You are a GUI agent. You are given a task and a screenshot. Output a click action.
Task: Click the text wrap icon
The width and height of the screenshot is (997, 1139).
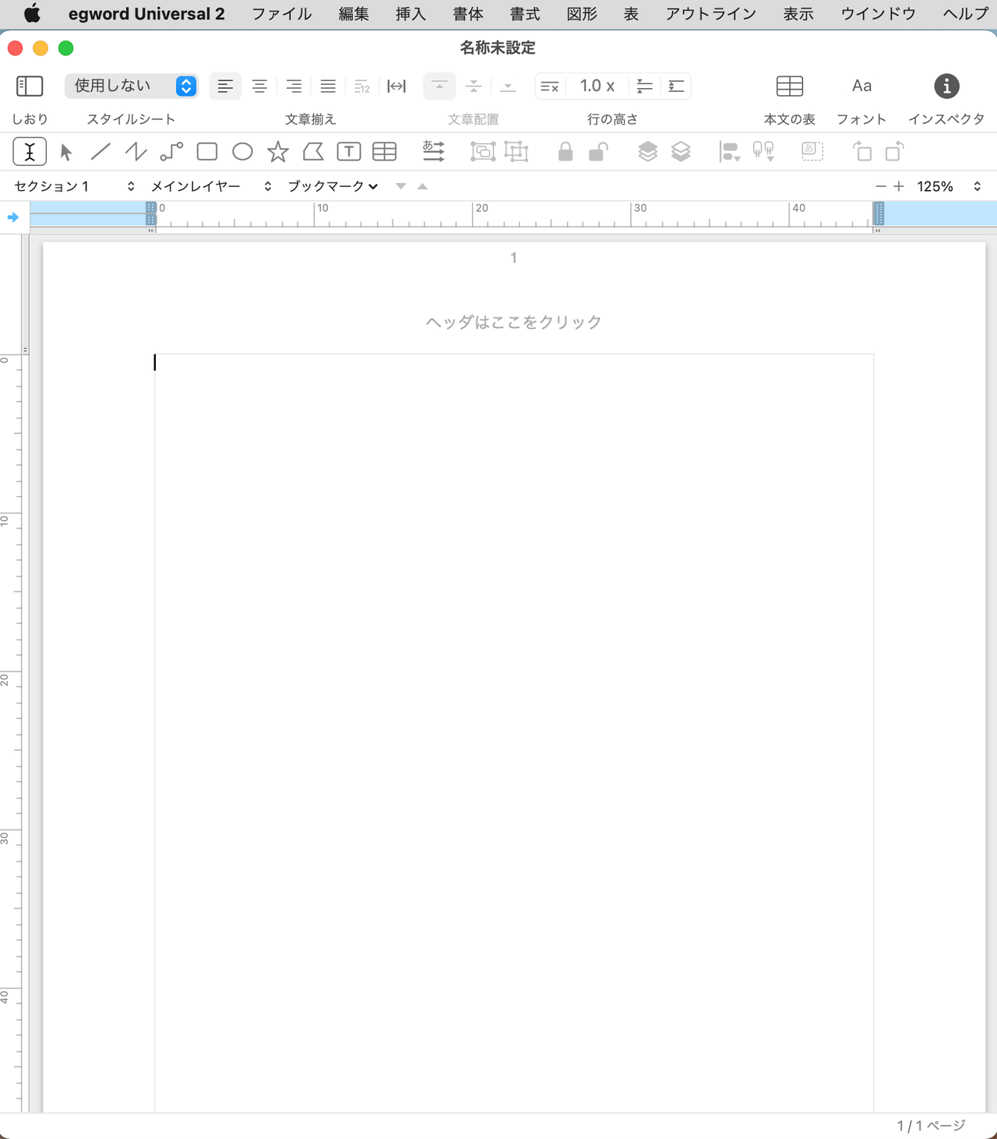tap(812, 151)
